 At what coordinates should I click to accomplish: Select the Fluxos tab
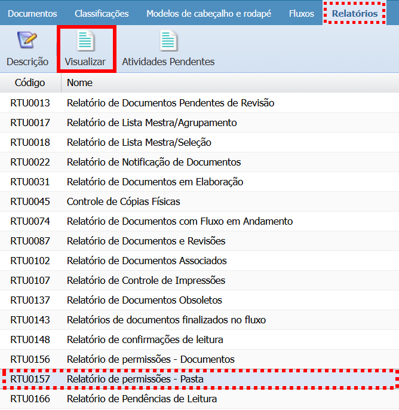[301, 13]
